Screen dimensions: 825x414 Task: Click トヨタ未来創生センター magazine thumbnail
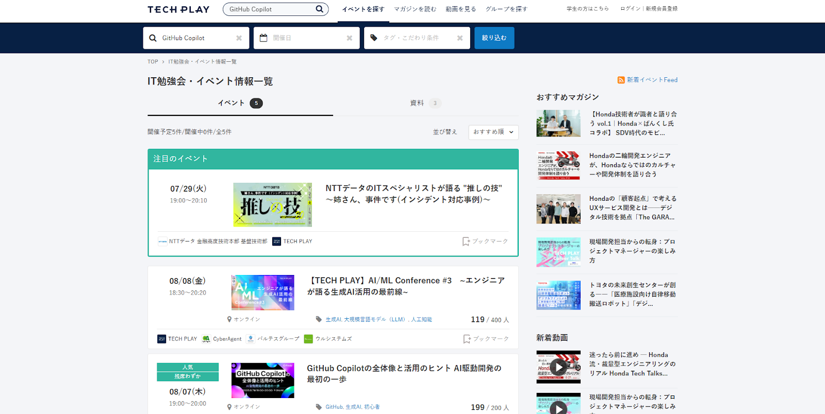(558, 295)
